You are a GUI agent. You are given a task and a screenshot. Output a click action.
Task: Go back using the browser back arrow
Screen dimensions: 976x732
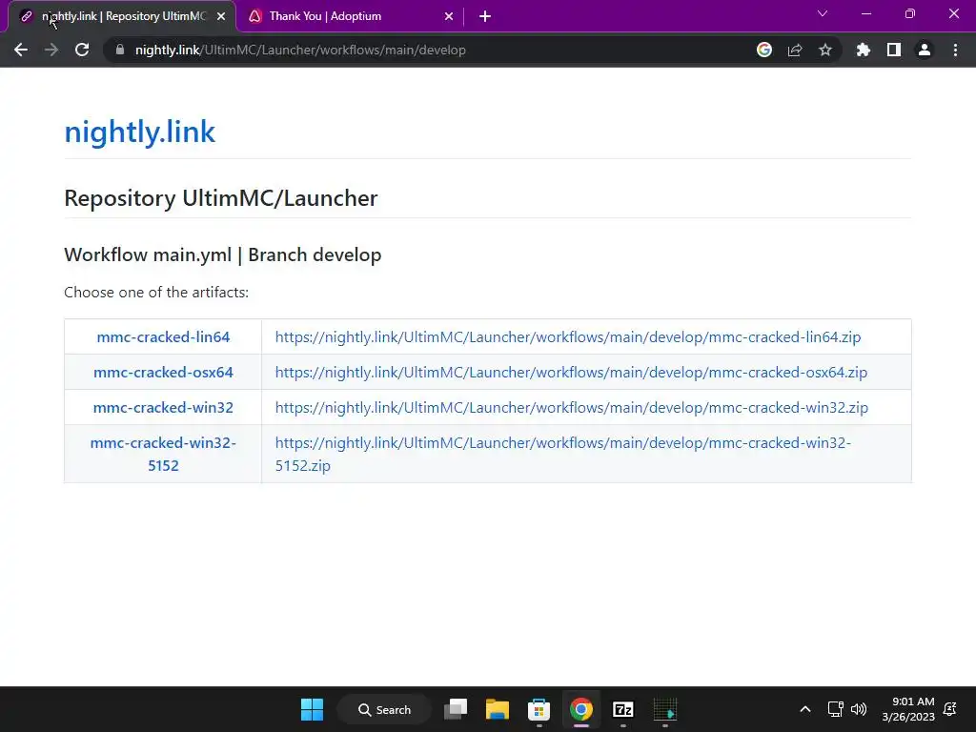coord(21,50)
